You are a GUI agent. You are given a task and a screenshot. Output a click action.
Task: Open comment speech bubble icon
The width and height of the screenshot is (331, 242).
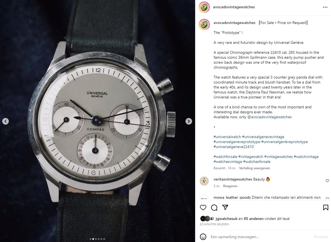pyautogui.click(x=214, y=208)
